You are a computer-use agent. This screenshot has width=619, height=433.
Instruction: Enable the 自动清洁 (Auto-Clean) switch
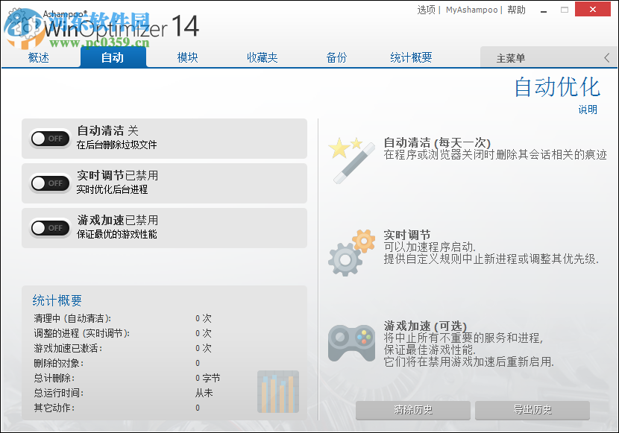[49, 139]
